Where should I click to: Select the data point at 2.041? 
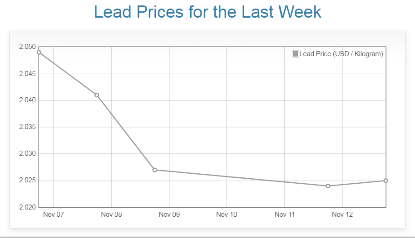(97, 95)
